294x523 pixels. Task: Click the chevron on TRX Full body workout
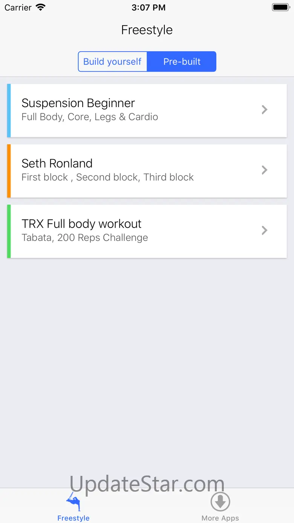coord(265,230)
